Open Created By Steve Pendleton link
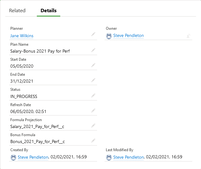 [x=33, y=157]
